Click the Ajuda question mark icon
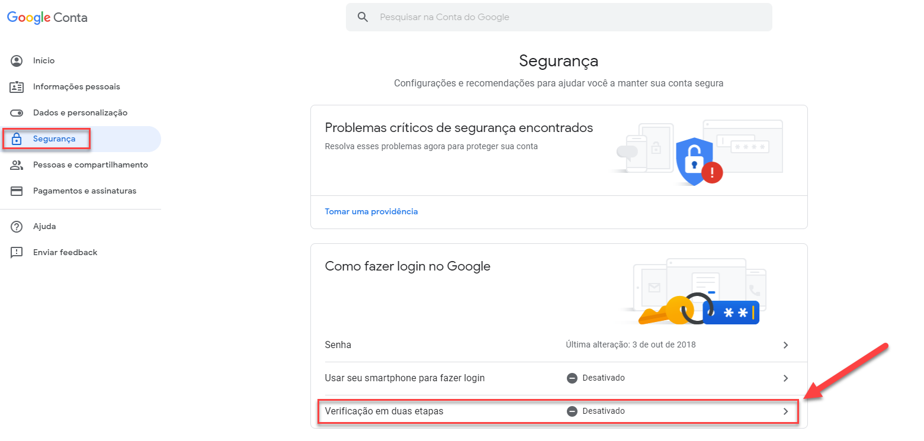Viewport: 924px width, 441px height. click(x=17, y=227)
